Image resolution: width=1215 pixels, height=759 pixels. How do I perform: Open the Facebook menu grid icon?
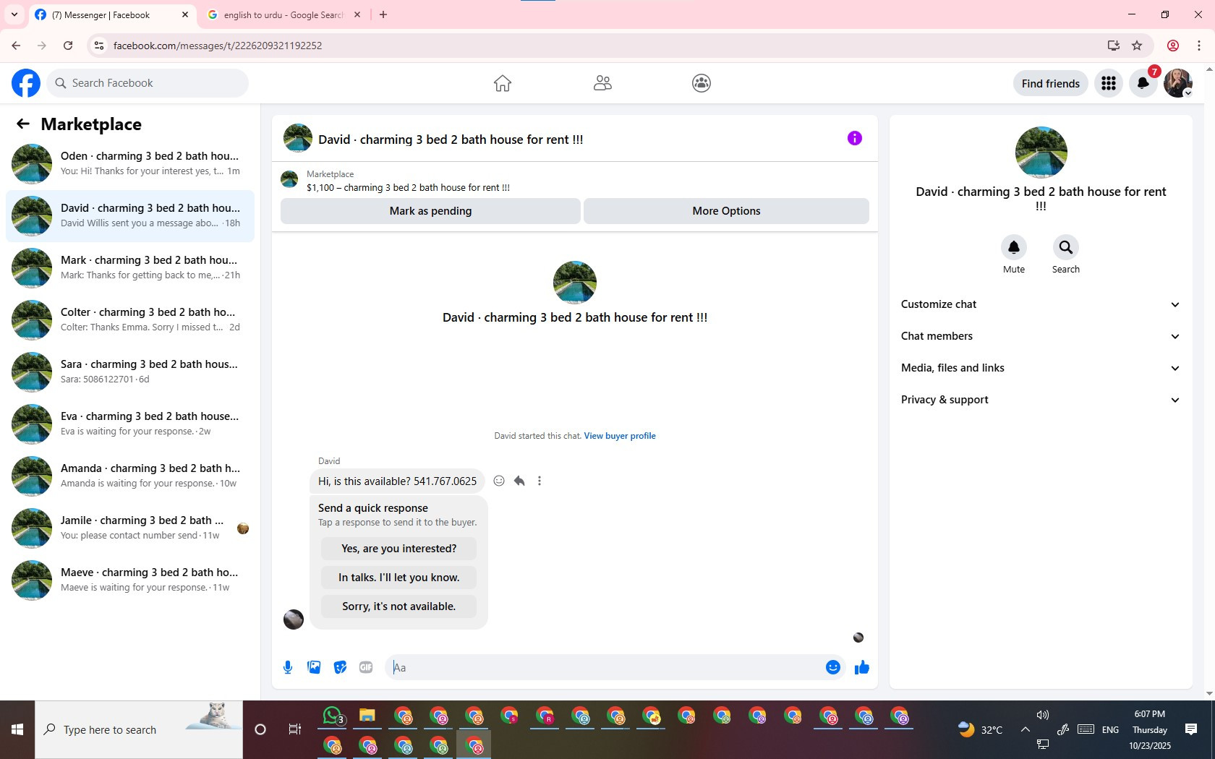pyautogui.click(x=1108, y=83)
